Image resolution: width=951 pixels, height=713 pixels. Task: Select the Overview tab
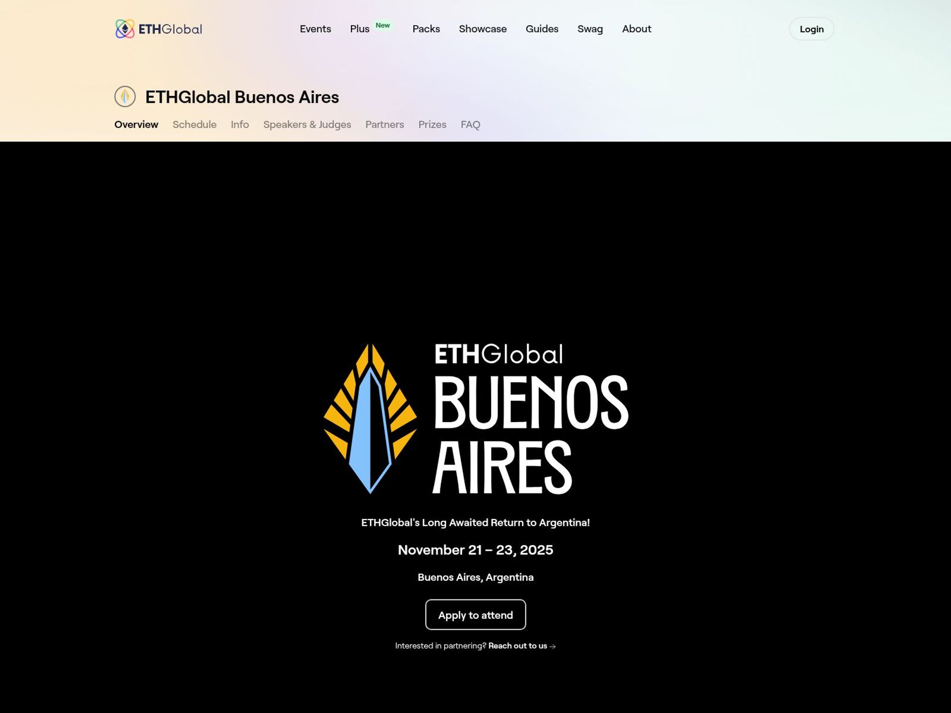point(136,125)
